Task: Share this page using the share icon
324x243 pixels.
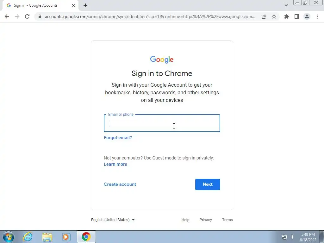Action: (x=264, y=16)
